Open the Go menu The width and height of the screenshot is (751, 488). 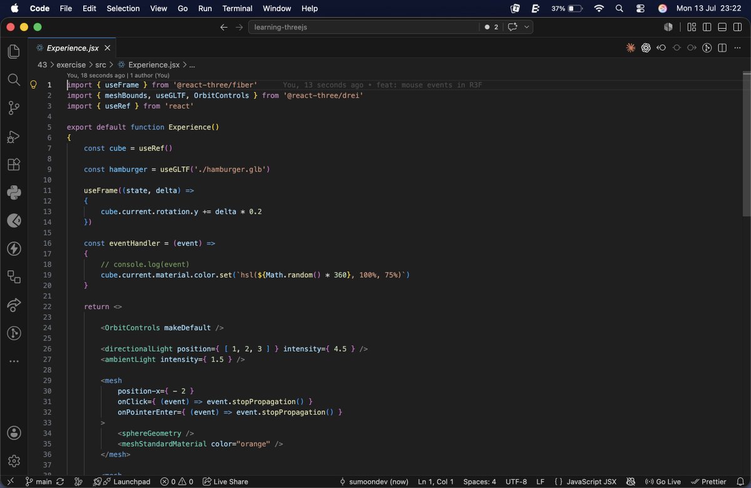click(183, 8)
